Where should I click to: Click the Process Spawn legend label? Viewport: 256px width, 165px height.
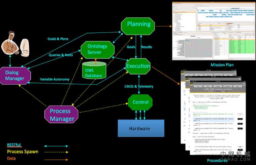(x=23, y=152)
